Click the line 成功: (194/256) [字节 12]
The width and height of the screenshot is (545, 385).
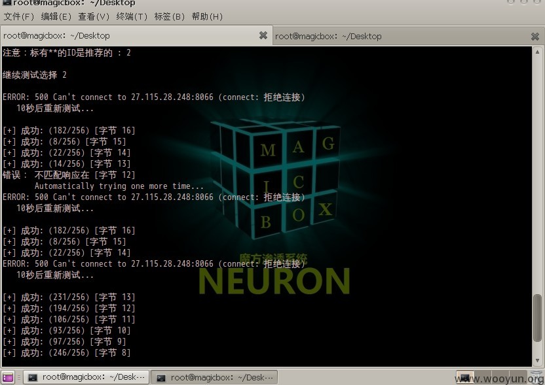(x=69, y=309)
